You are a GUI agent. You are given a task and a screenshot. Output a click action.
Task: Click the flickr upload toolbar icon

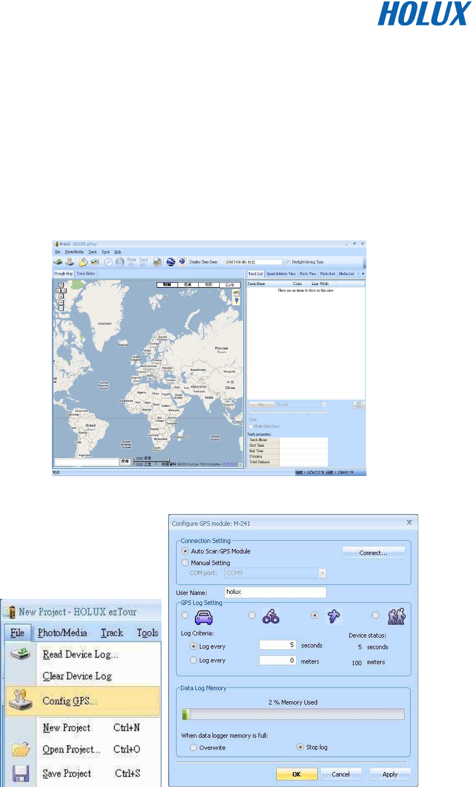pos(131,262)
